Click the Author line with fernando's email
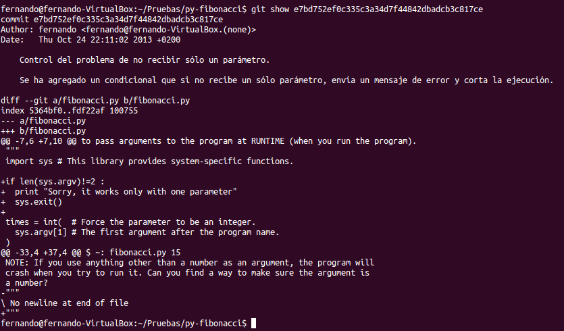The width and height of the screenshot is (564, 331). click(128, 30)
